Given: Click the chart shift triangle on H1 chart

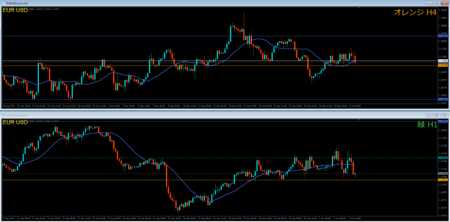Looking at the screenshot, I should tap(359, 120).
